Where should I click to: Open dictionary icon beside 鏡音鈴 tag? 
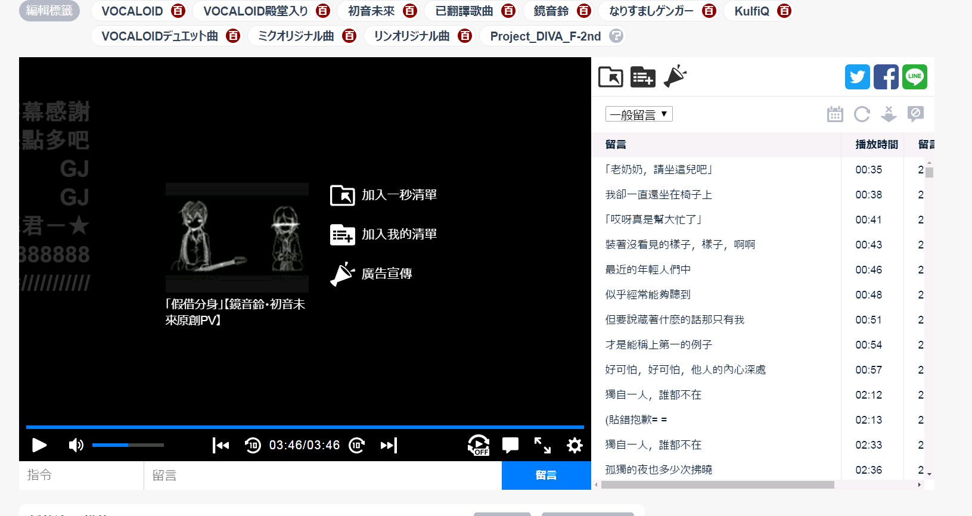point(584,11)
